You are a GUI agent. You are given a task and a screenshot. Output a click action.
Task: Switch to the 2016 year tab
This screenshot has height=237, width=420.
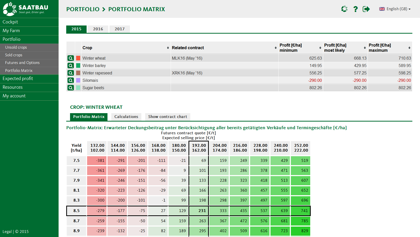98,29
